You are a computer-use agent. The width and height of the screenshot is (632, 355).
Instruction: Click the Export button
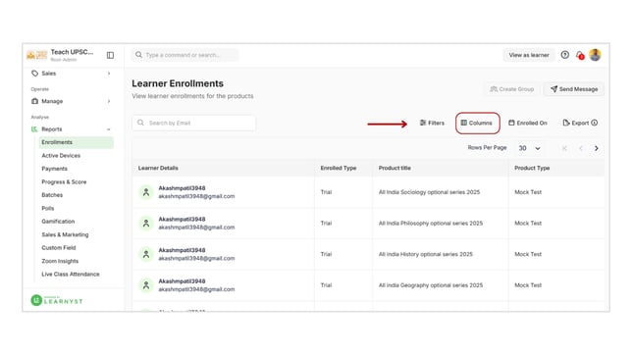pos(576,123)
